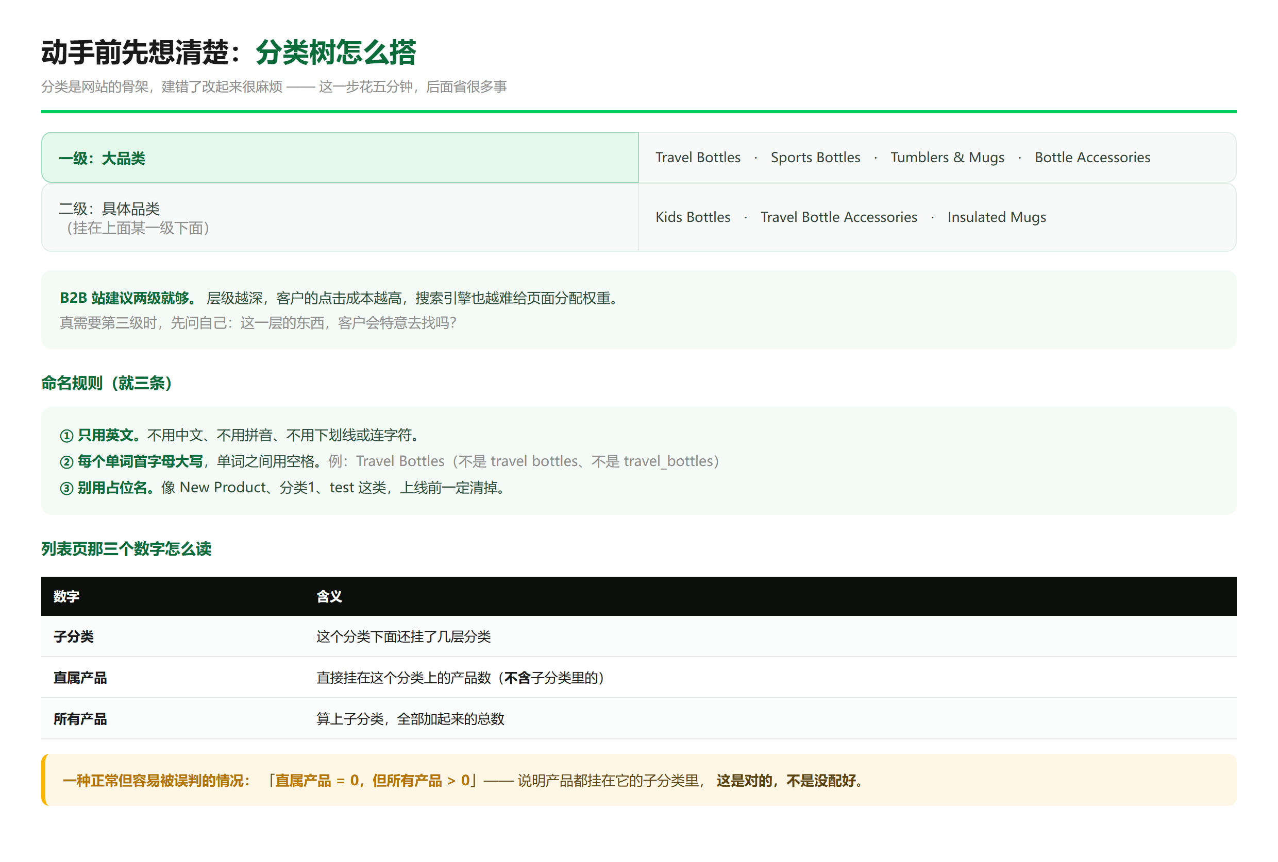1278x862 pixels.
Task: Click Sports Bottles in first-level row
Action: pos(815,158)
